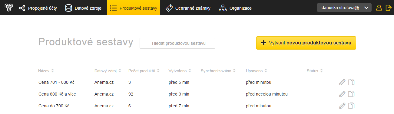Image resolution: width=394 pixels, height=114 pixels.
Task: Open the Ochranné známky section
Action: (x=188, y=8)
